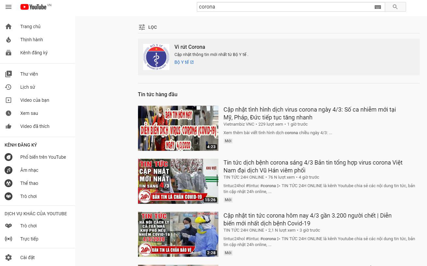Open the LỌC filter button
427x266 pixels.
tap(148, 27)
